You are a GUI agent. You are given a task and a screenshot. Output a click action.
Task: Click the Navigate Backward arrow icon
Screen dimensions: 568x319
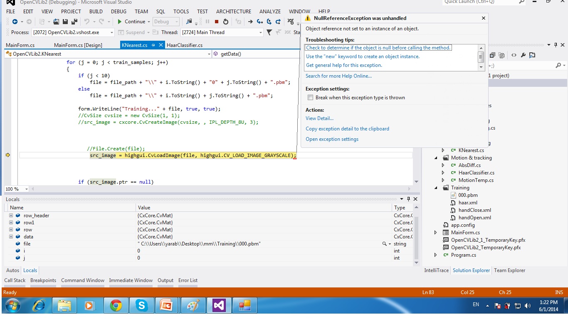15,22
